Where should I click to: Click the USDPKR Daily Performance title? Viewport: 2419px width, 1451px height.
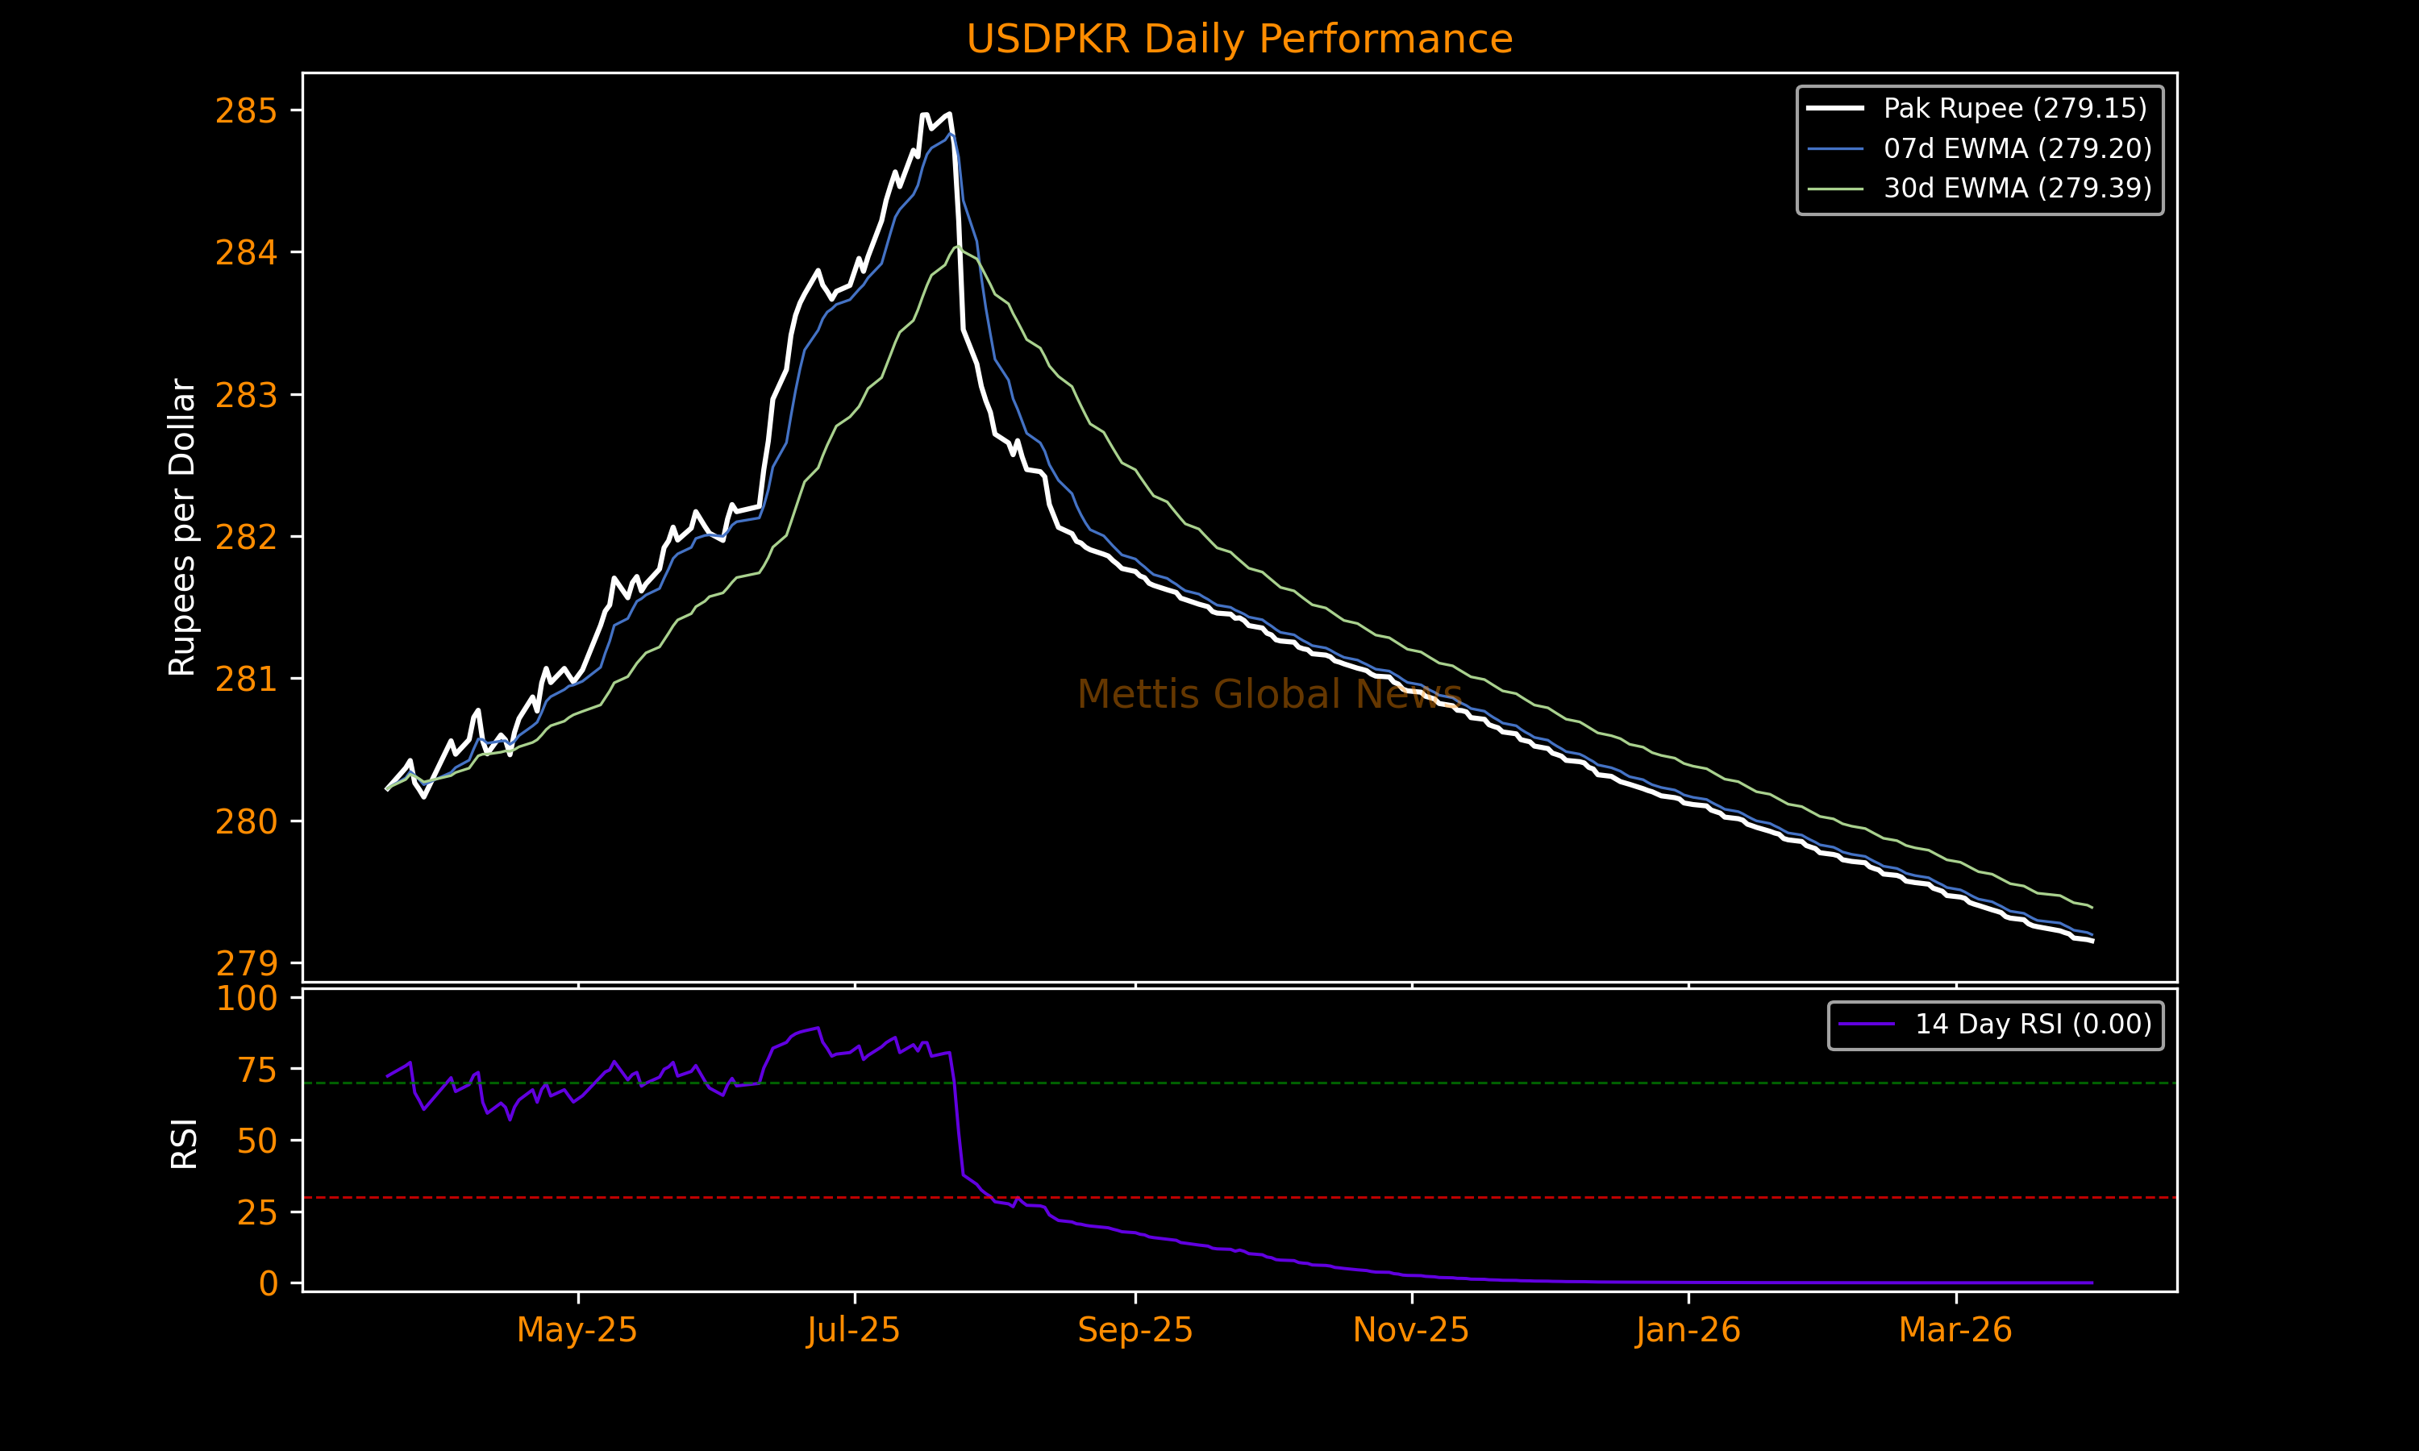point(1239,39)
